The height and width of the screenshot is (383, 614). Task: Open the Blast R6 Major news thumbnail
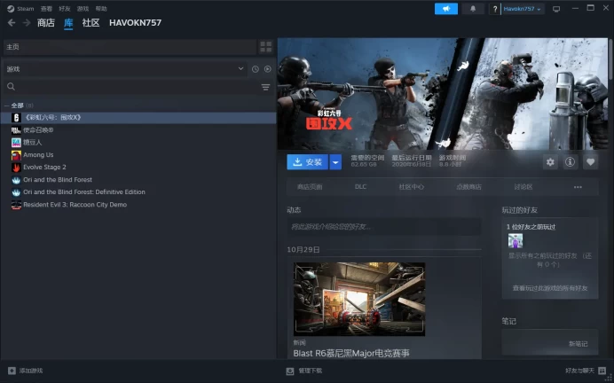click(359, 299)
